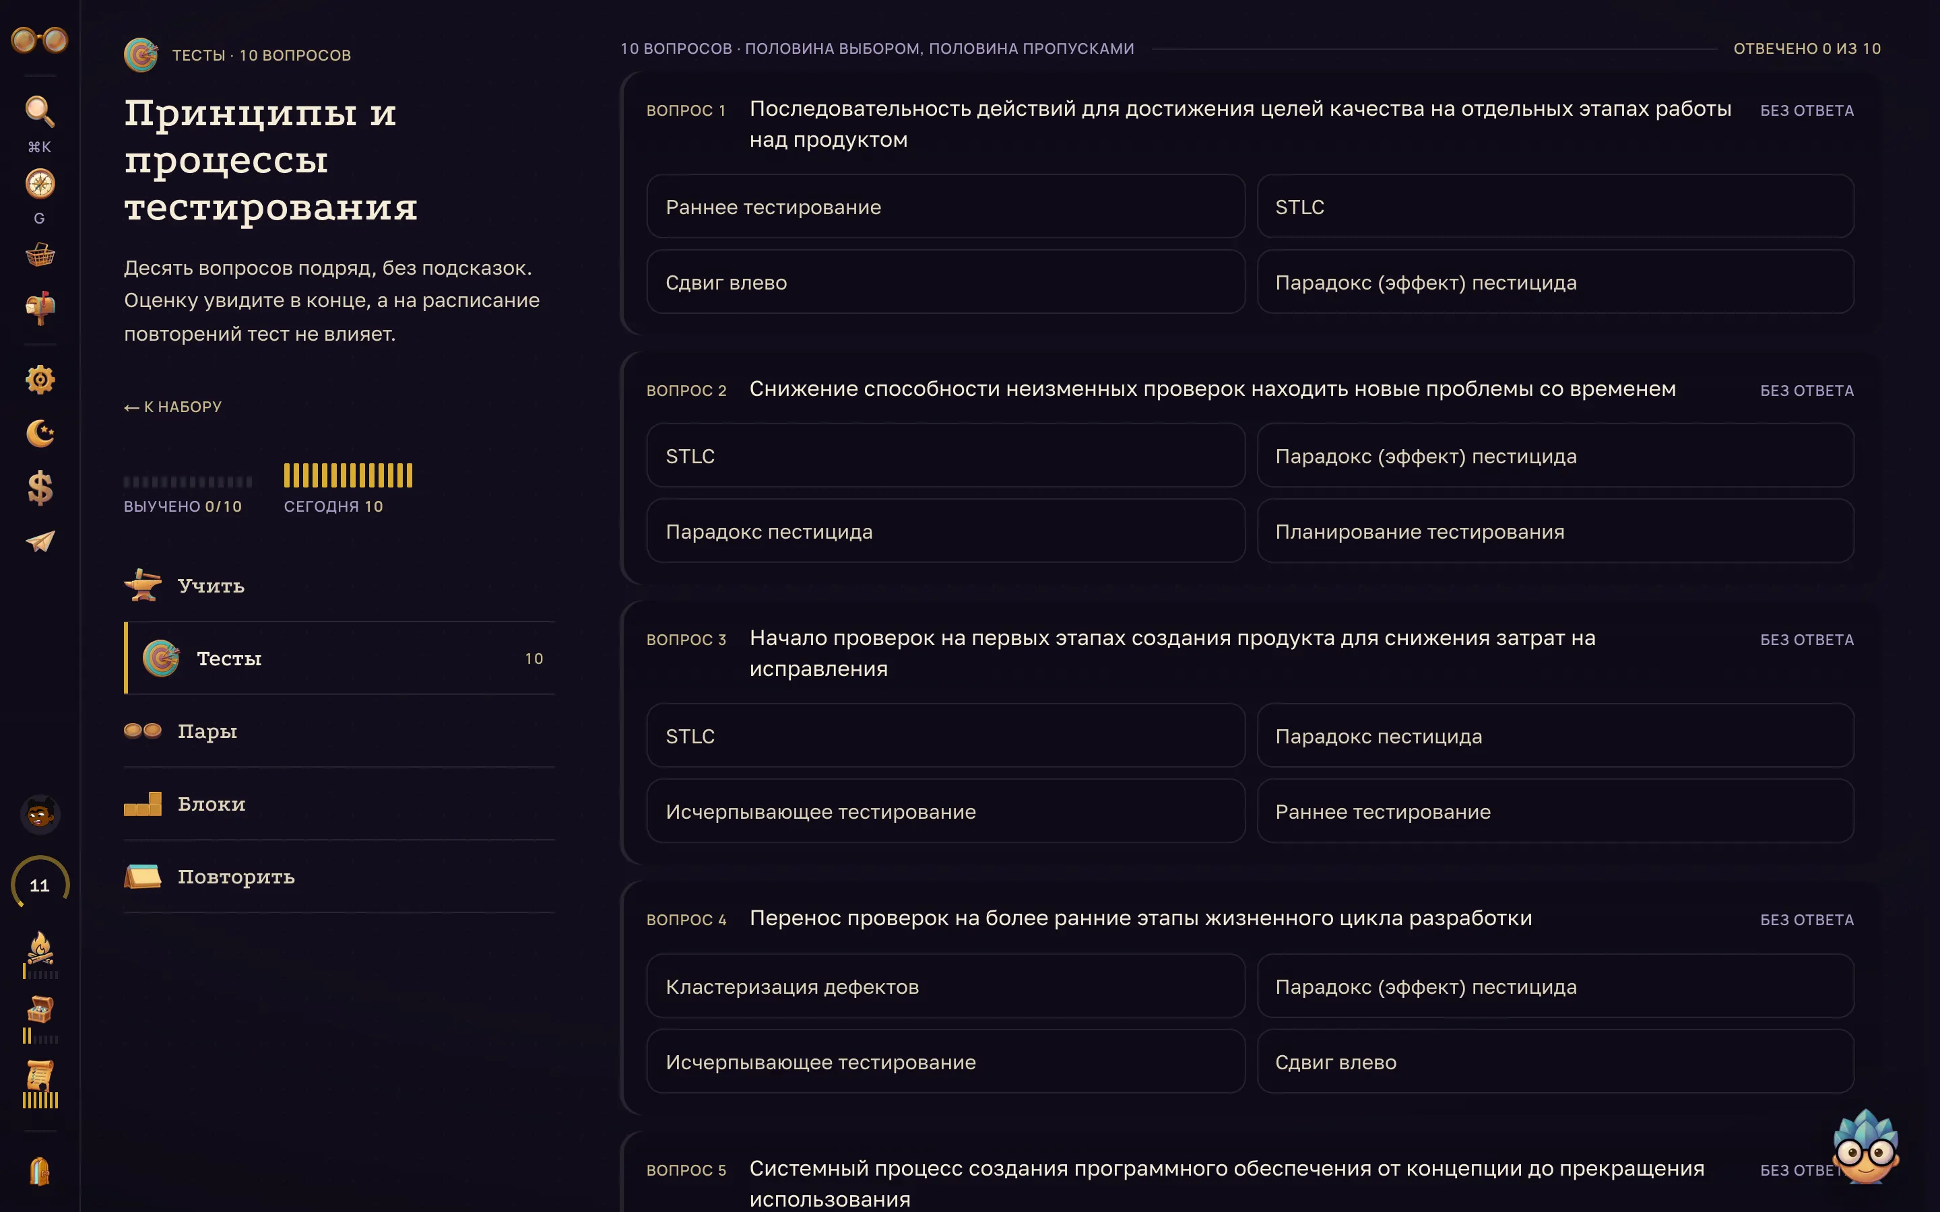The height and width of the screenshot is (1212, 1940).
Task: Open the basket icon in the sidebar
Action: (x=39, y=255)
